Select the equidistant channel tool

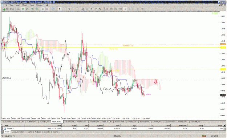point(83,9)
